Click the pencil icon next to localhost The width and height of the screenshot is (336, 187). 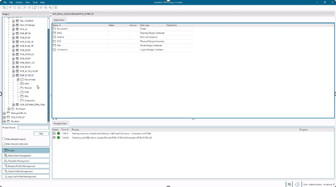334,184
